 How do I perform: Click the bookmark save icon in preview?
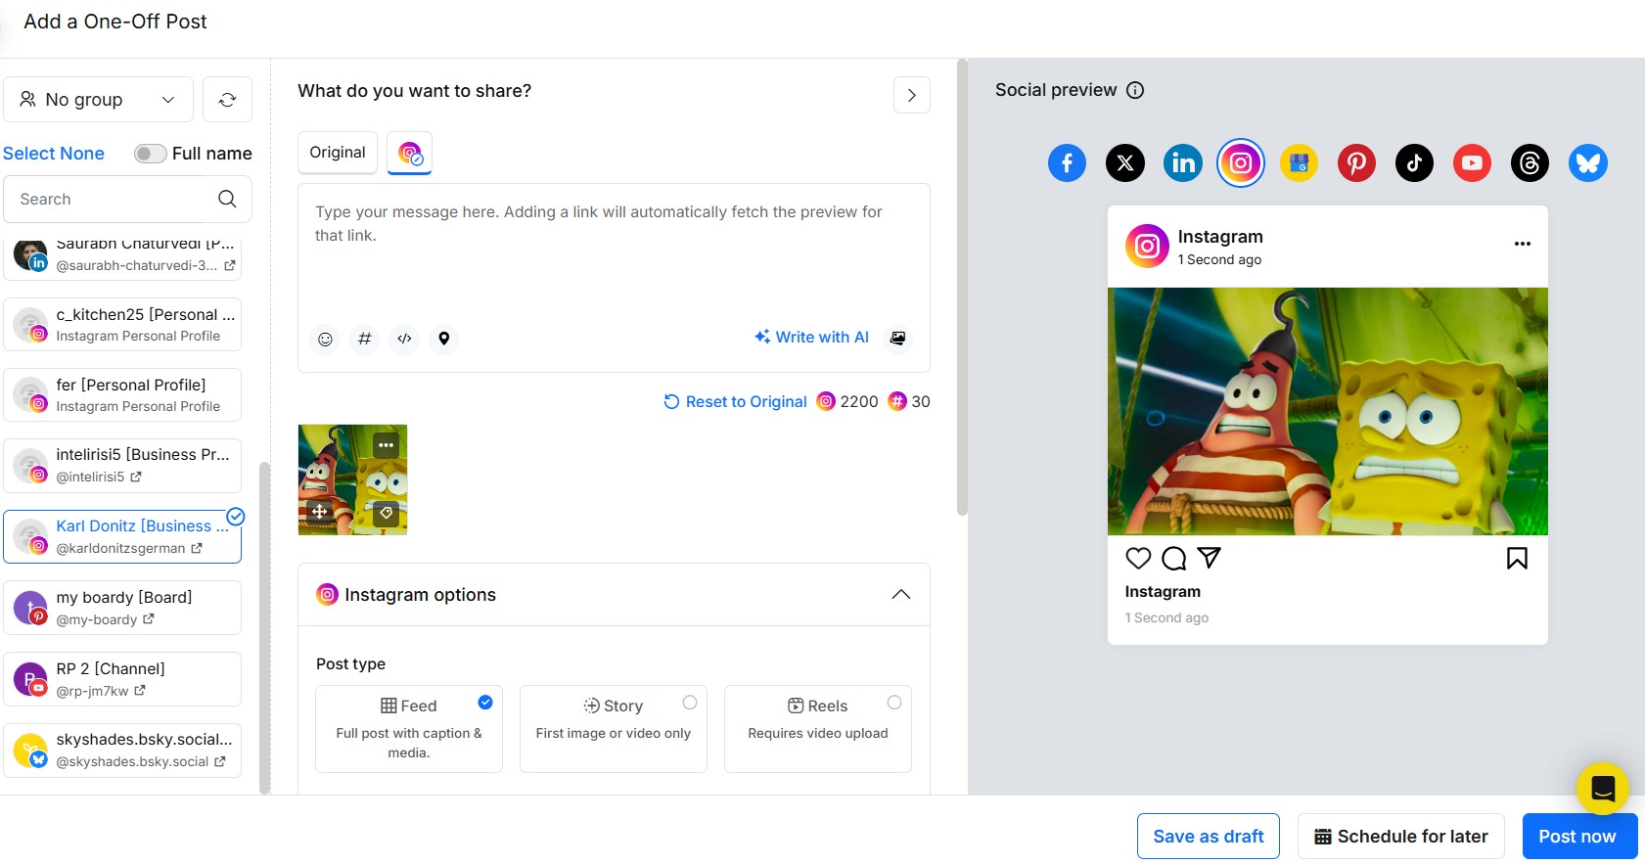click(x=1517, y=558)
